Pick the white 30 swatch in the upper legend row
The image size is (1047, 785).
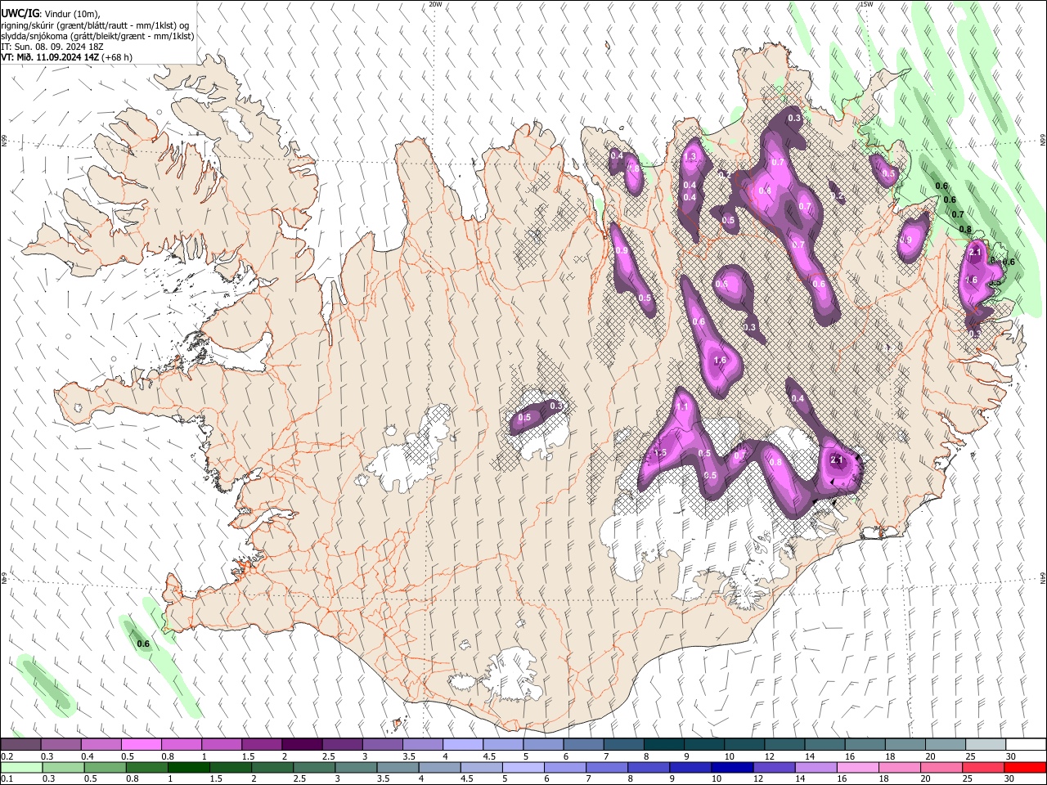pos(1026,744)
